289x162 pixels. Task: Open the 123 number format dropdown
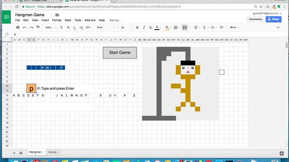tap(89, 27)
